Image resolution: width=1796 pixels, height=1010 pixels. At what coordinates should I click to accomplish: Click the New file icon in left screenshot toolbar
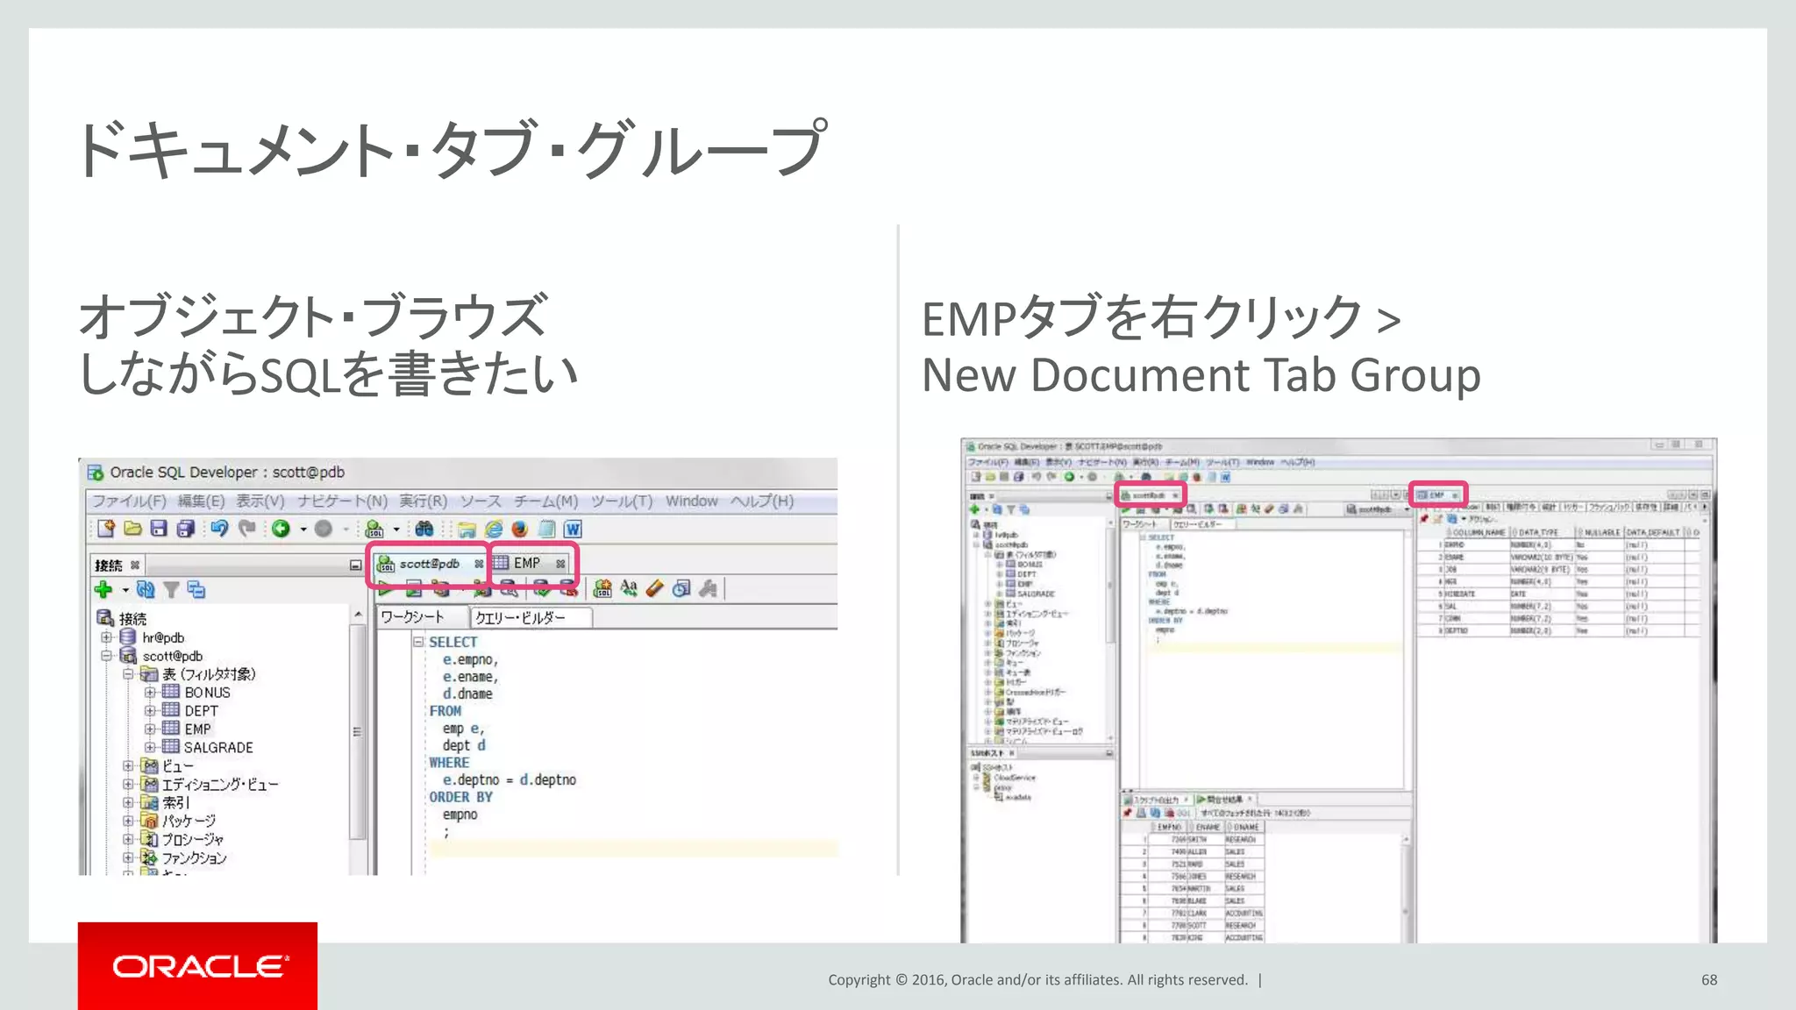pyautogui.click(x=106, y=529)
